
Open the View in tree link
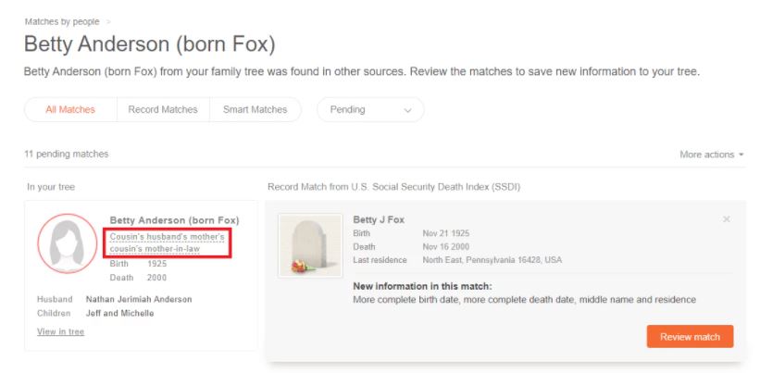(x=60, y=332)
